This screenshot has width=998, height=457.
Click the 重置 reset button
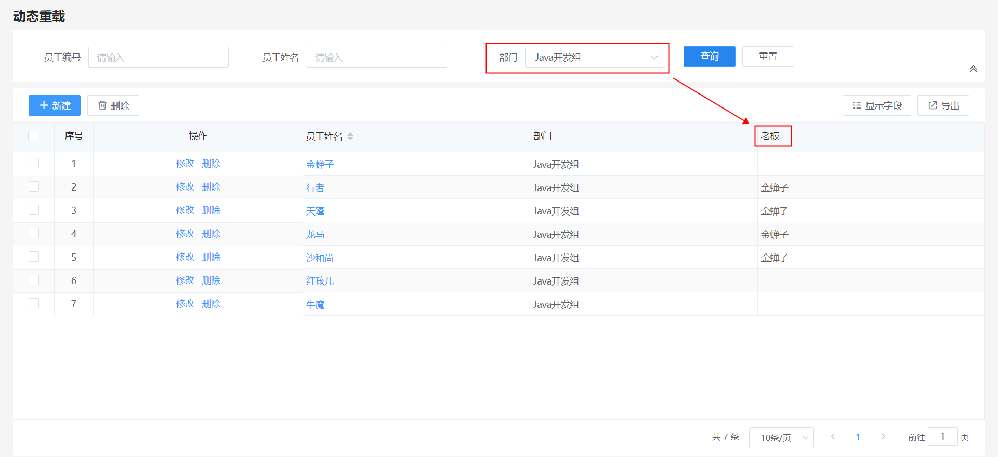[x=768, y=57]
